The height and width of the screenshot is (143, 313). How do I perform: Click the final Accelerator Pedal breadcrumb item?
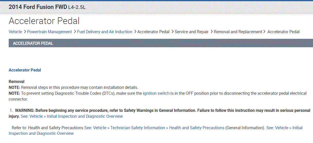pos(283,32)
